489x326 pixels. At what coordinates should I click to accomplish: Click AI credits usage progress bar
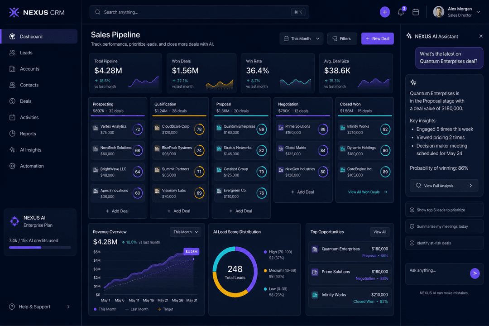tap(40, 247)
